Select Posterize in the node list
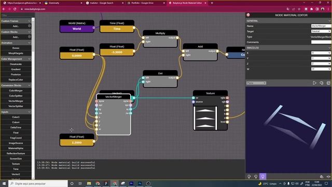Image resolution: width=332 pixels, height=187 pixels. (x=16, y=74)
